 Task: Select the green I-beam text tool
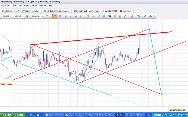tap(88, 16)
